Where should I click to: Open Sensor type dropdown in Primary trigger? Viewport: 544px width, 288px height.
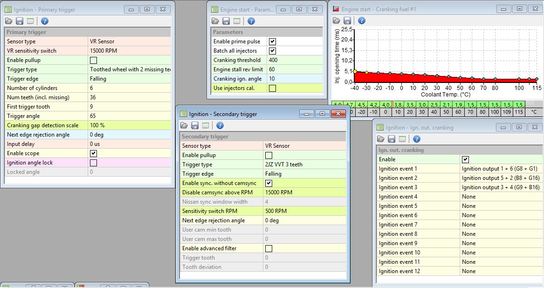(x=129, y=41)
